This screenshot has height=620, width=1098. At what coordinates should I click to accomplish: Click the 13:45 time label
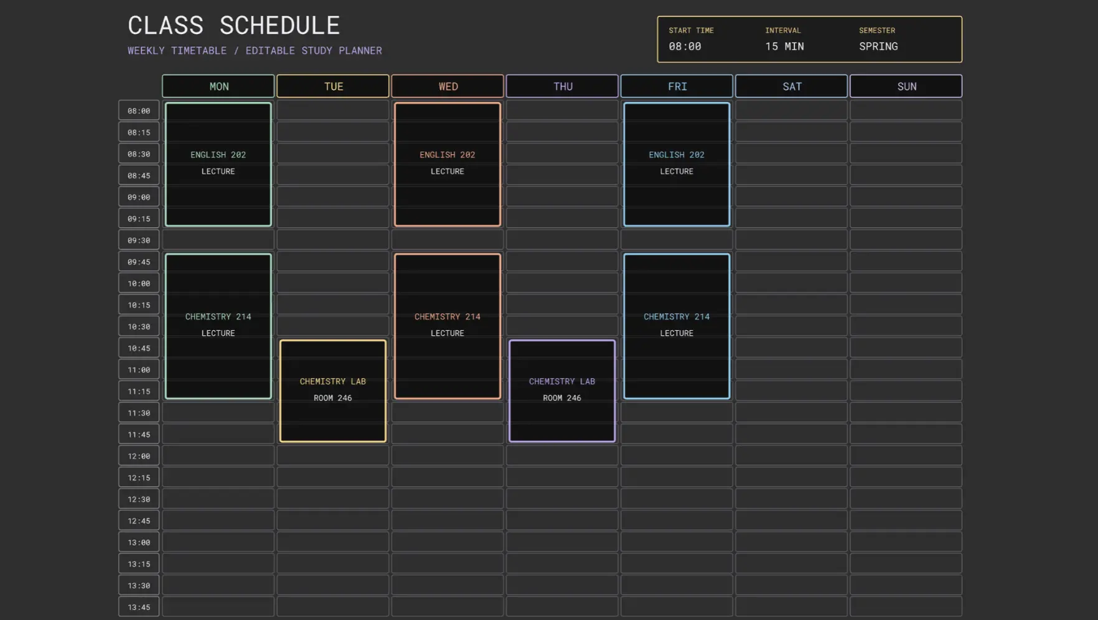[139, 607]
